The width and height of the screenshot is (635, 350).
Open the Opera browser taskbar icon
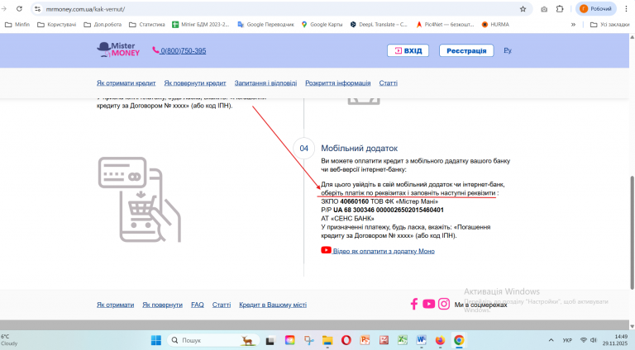pos(346,340)
